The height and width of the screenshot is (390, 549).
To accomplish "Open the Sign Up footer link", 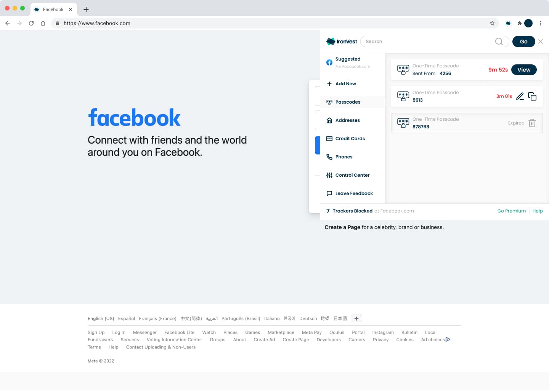I will point(96,332).
